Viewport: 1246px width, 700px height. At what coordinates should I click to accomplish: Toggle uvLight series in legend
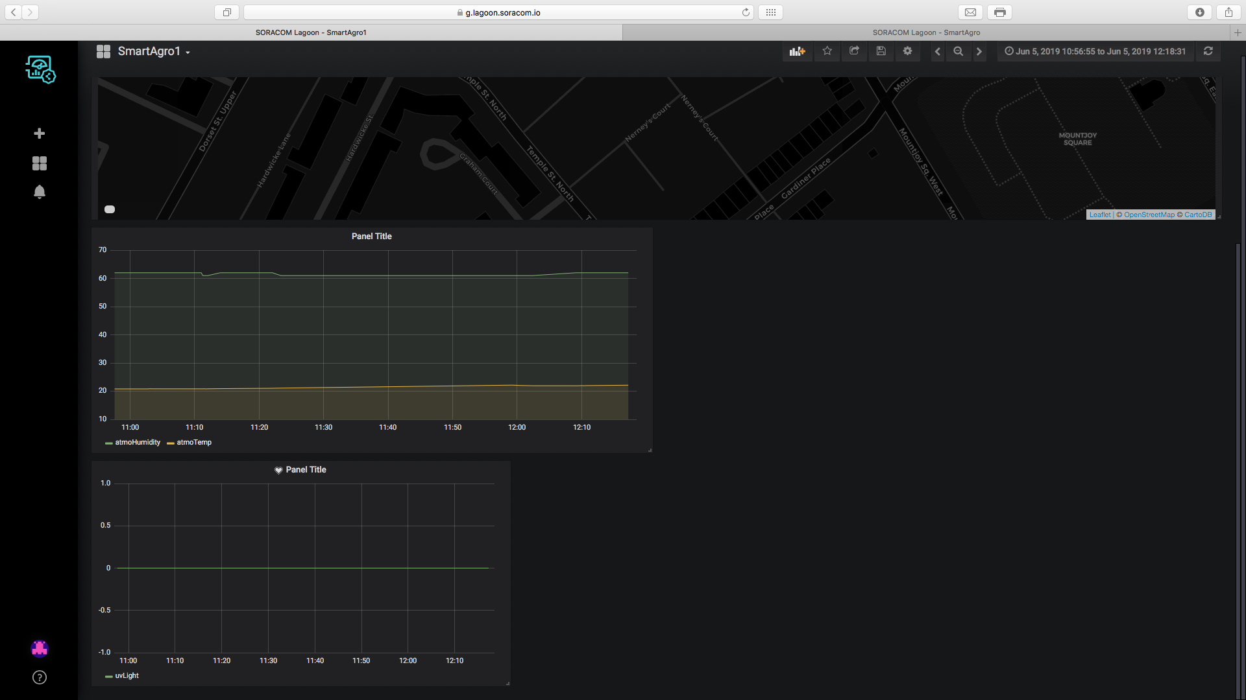pos(127,676)
